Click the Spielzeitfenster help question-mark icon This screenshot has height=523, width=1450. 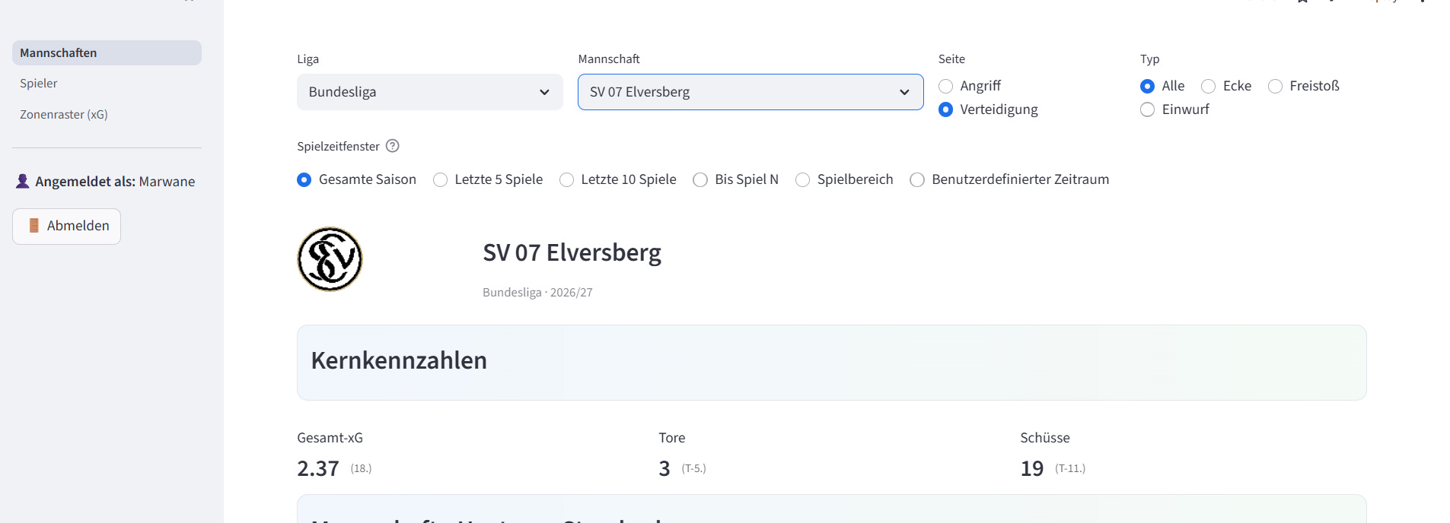click(x=393, y=146)
